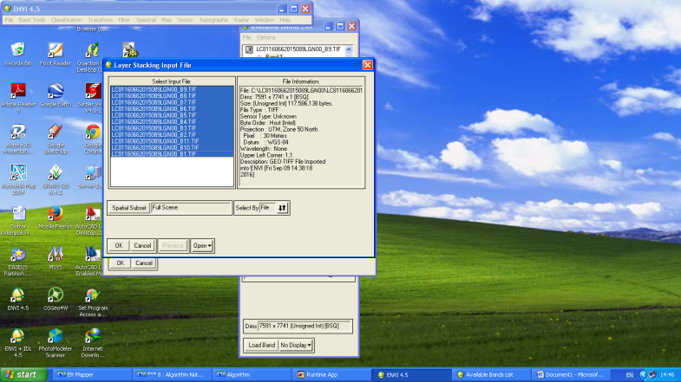Launch Autodesk Map 2004 shortcut
Viewport: 681px width, 382px height.
[x=18, y=179]
